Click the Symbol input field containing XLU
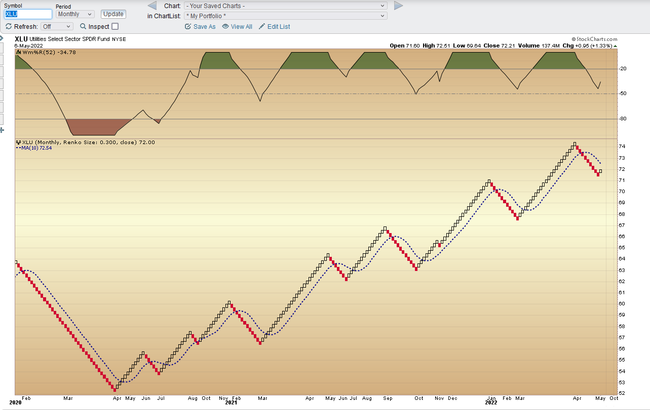Image resolution: width=650 pixels, height=410 pixels. coord(28,14)
